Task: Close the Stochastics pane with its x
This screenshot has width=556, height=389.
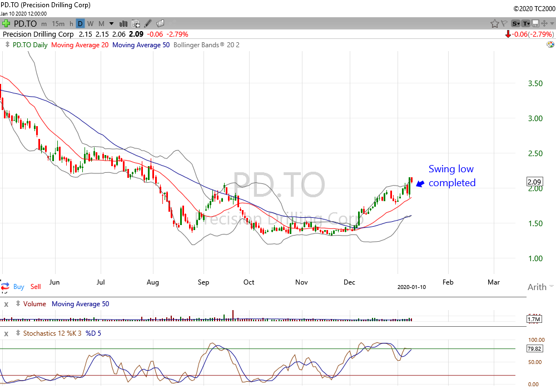Action: tap(6, 334)
